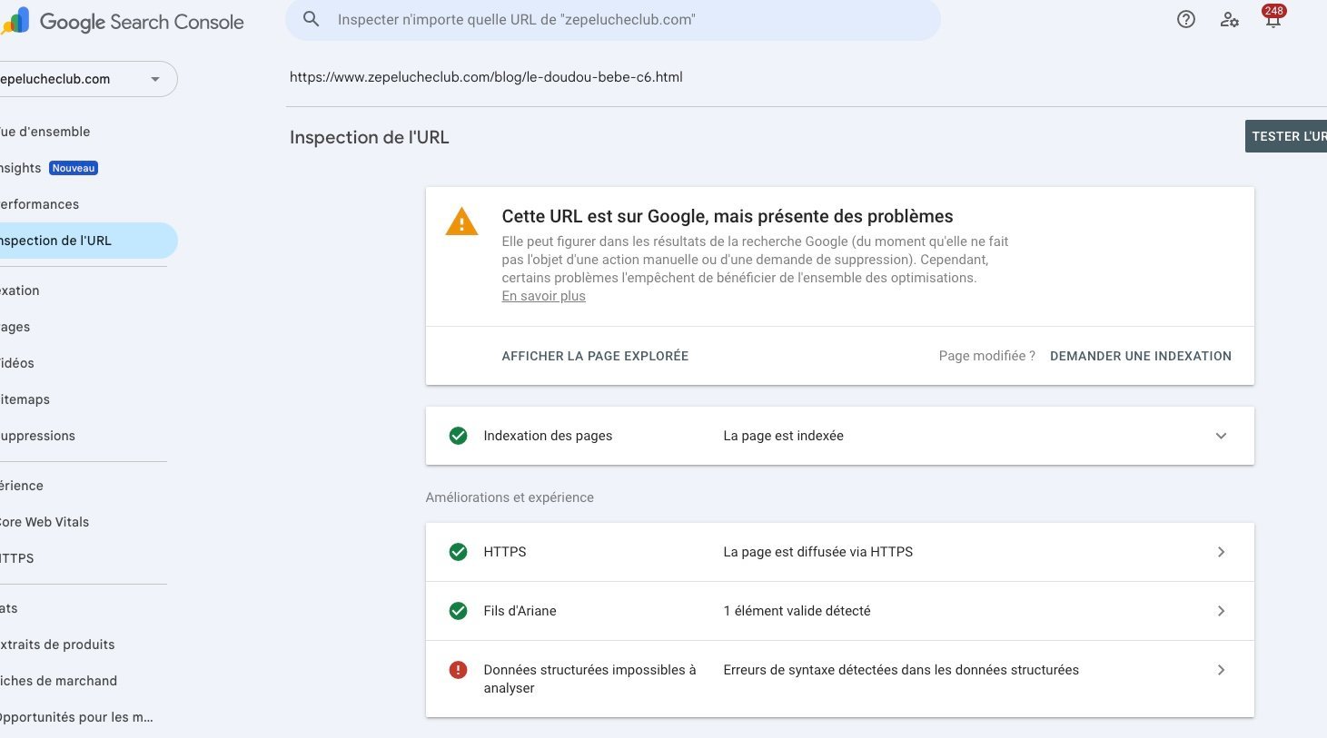Click '1 élément valide détecté' text
Image resolution: width=1327 pixels, height=738 pixels.
797,611
